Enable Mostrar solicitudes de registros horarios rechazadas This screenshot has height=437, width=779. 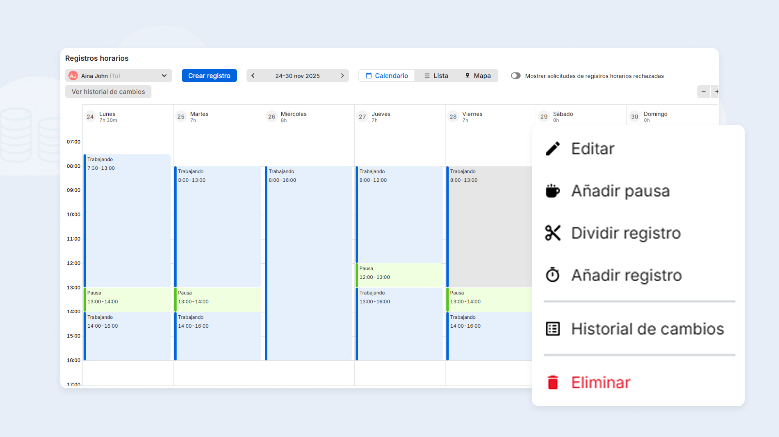coord(516,75)
